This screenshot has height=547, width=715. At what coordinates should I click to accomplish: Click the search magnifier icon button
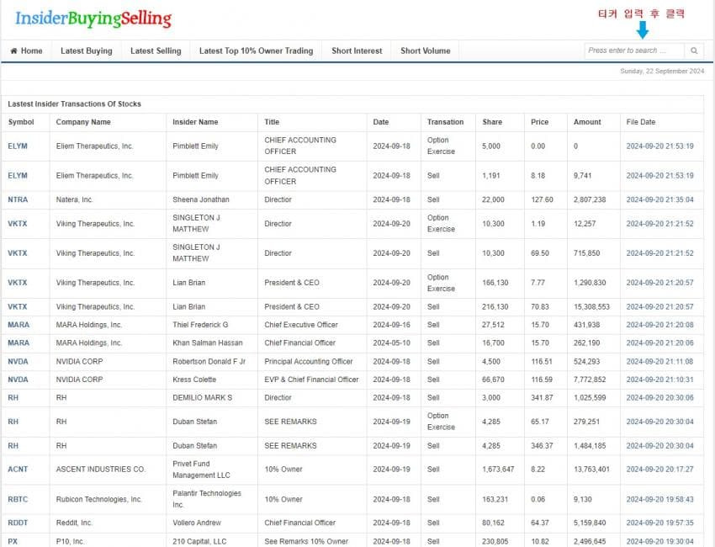(694, 50)
